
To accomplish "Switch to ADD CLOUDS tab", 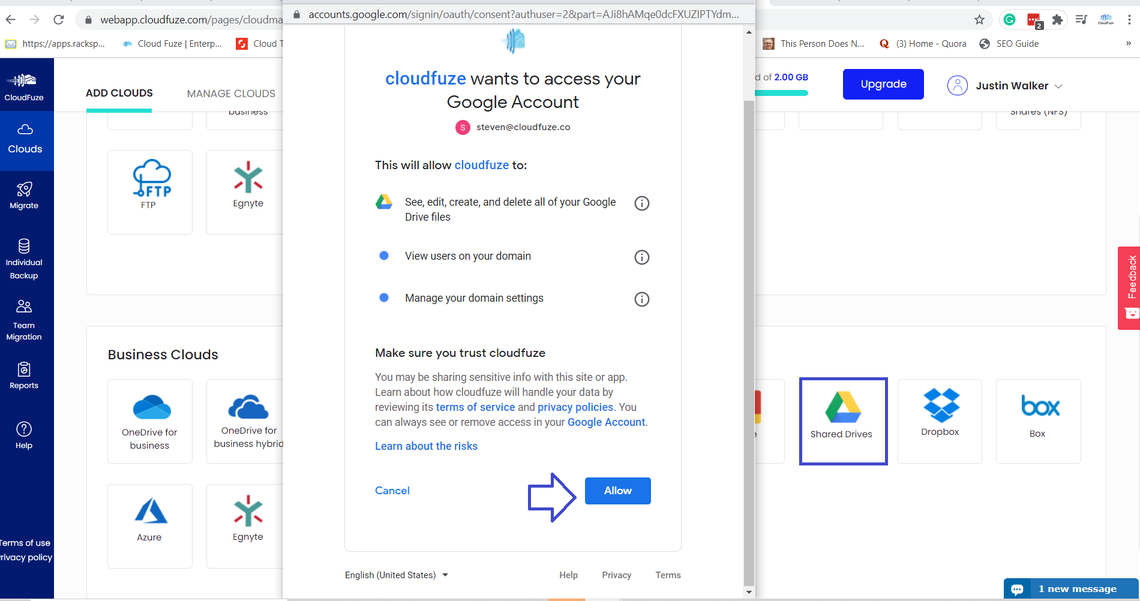I will click(119, 93).
